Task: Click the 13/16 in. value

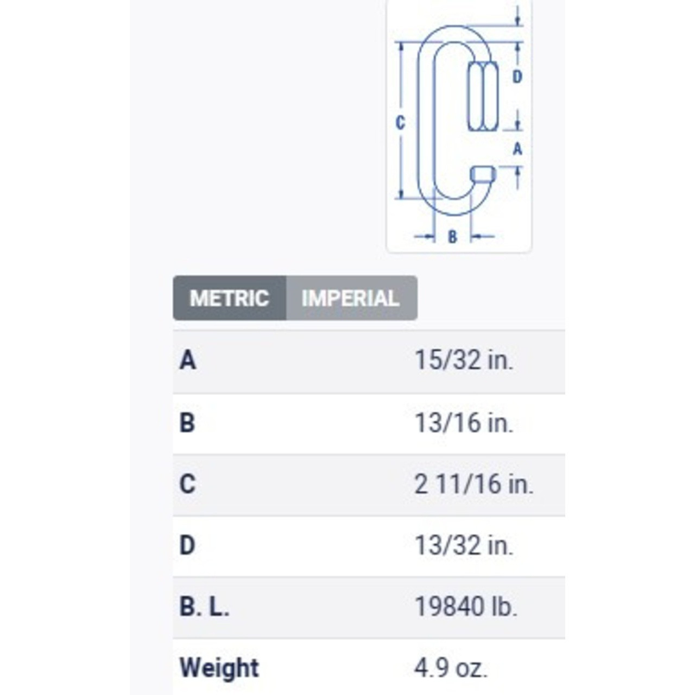Action: 464,422
